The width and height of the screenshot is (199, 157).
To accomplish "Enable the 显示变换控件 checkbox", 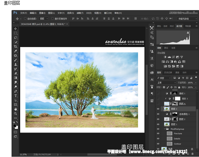I will [52, 18].
